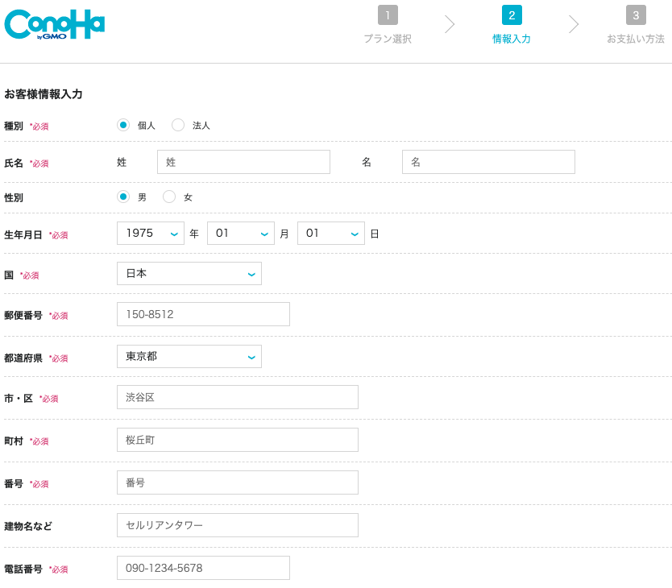Select 女 gender option

(169, 197)
